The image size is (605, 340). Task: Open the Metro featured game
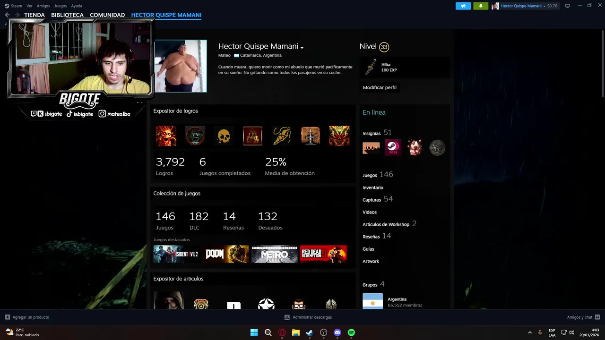(x=274, y=254)
